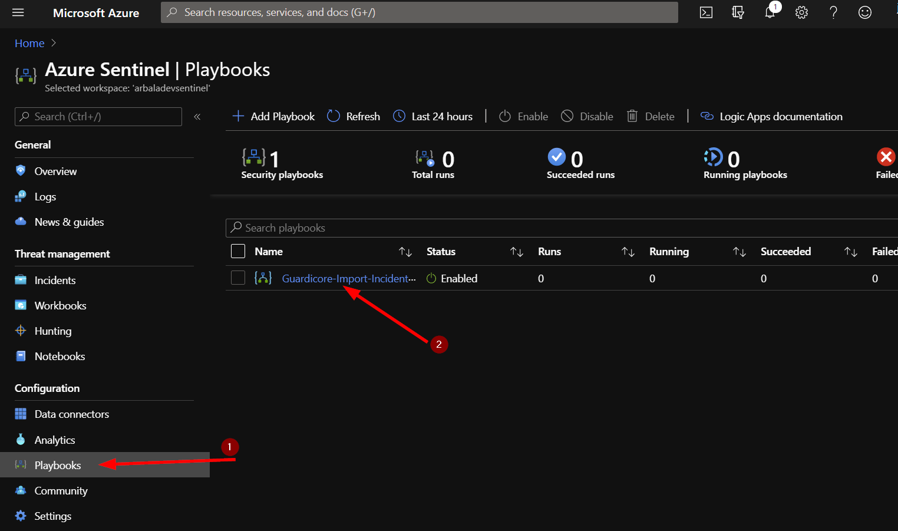Toggle the select-all checkbox in table header
Viewport: 898px width, 531px height.
238,252
